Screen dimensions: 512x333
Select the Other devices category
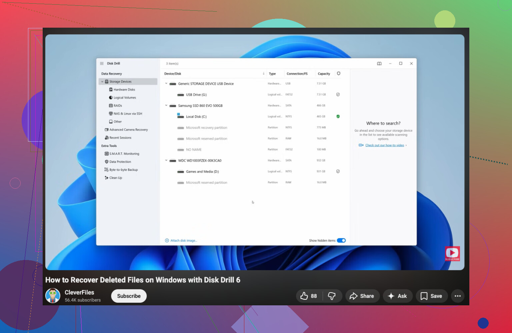115,122
